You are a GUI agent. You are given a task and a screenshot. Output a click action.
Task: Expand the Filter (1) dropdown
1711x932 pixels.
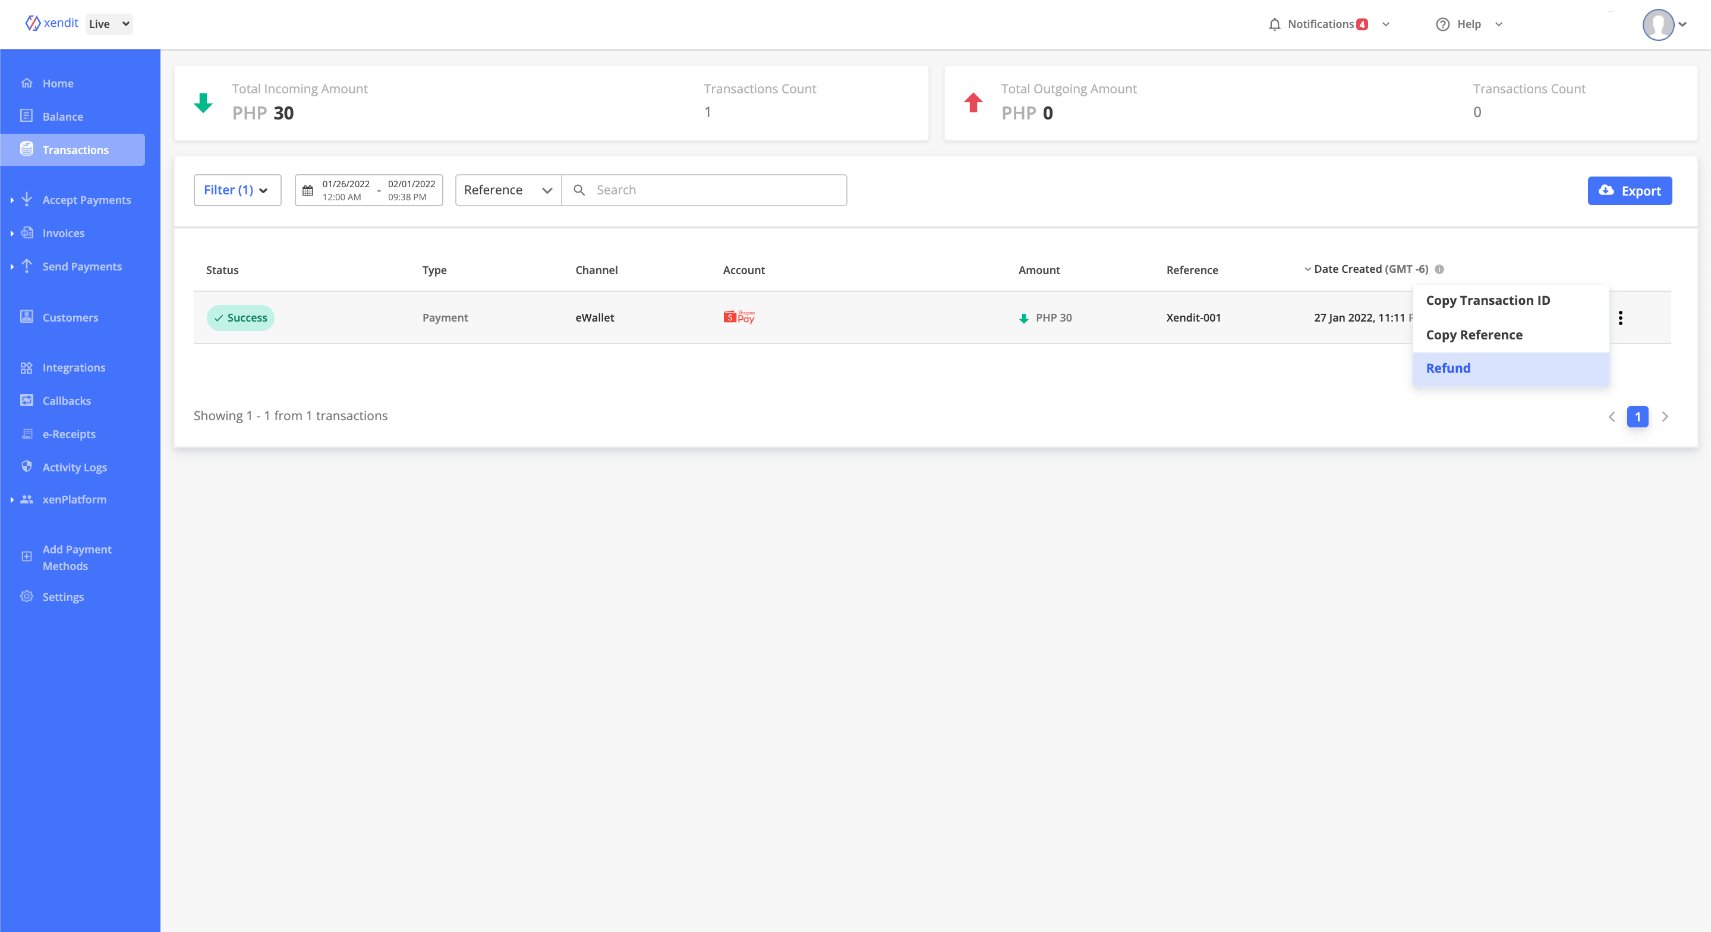tap(237, 190)
